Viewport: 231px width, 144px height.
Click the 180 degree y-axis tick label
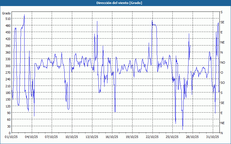coord(8,93)
